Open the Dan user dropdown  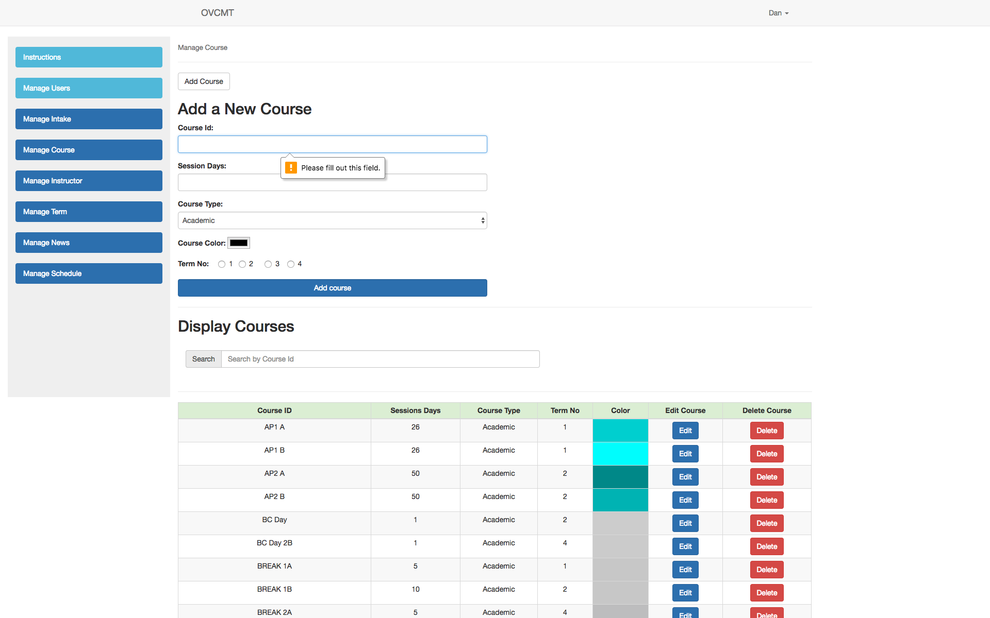click(x=778, y=13)
